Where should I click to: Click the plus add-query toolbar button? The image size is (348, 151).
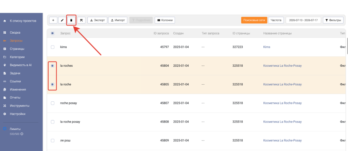click(53, 20)
